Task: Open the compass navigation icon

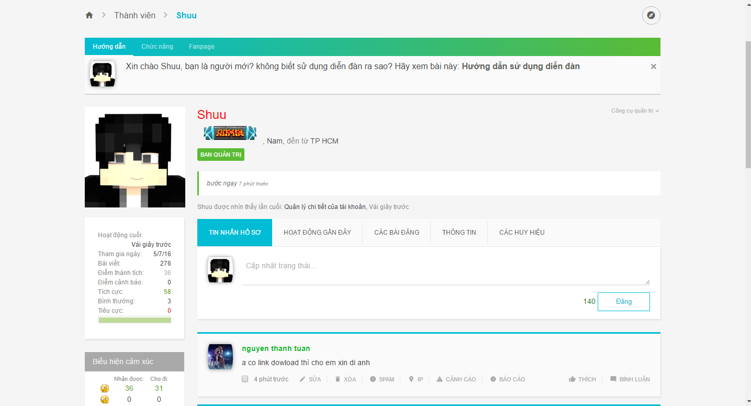Action: (x=651, y=15)
